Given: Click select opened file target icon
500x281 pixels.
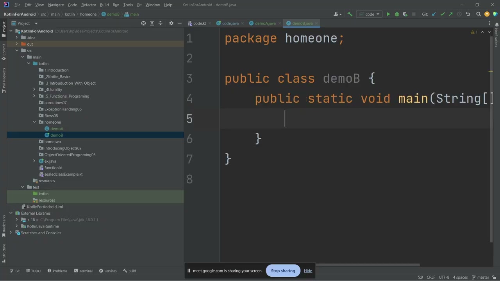Looking at the screenshot, I should pos(143,23).
